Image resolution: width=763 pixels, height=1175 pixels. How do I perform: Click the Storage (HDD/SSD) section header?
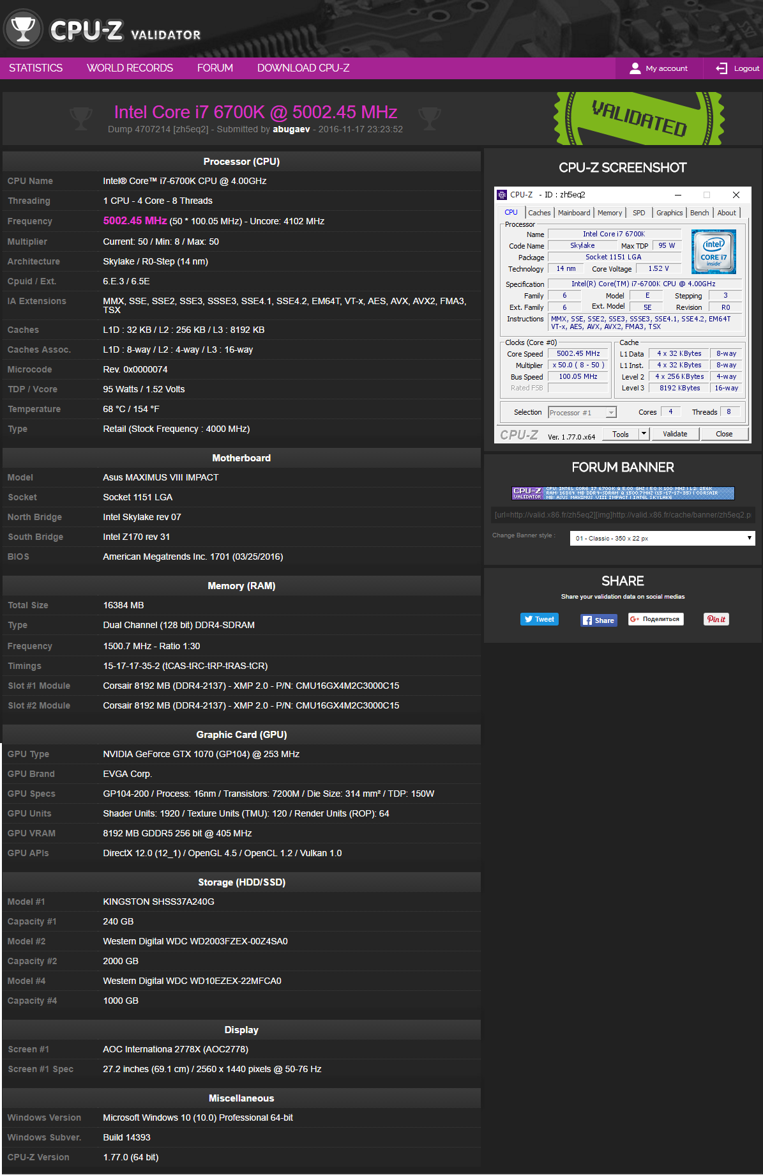pyautogui.click(x=241, y=882)
